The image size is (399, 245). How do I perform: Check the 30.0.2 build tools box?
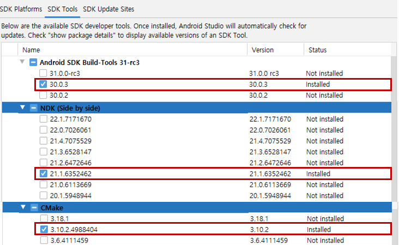click(x=43, y=95)
